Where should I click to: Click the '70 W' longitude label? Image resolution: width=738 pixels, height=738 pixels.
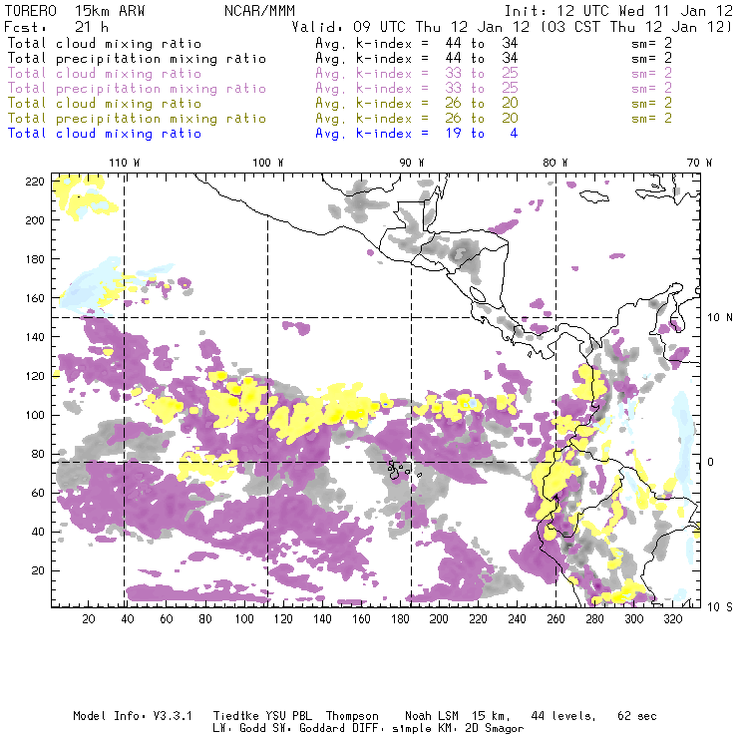(x=699, y=163)
